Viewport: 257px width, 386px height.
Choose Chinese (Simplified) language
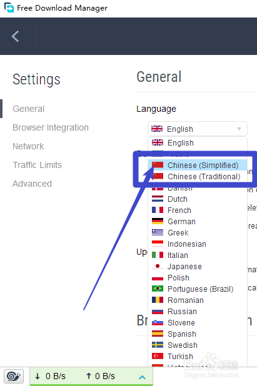(198, 165)
